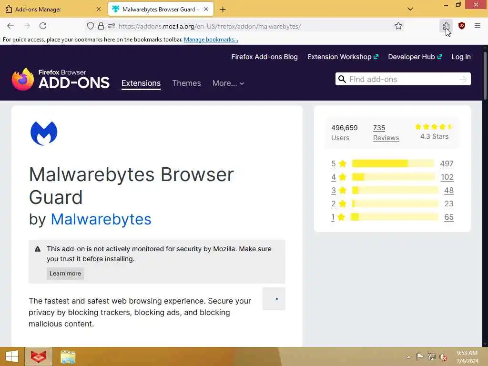Click the security warning triangle icon

coord(38,249)
